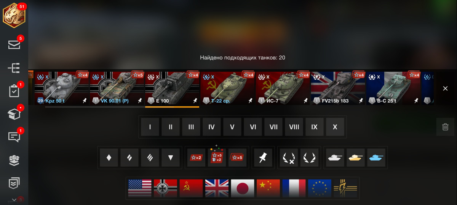457x205 pixels.
Task: Filter tanks by the Japanese flag
Action: click(243, 188)
